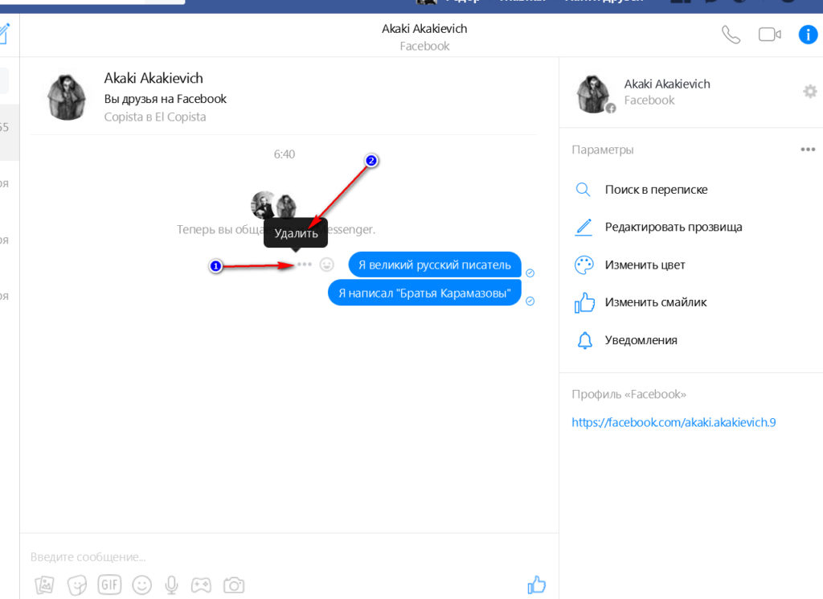823x599 pixels.
Task: Open Изменить смайлик option
Action: click(656, 302)
